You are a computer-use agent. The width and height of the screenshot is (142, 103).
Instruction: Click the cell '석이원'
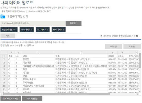pos(38,73)
